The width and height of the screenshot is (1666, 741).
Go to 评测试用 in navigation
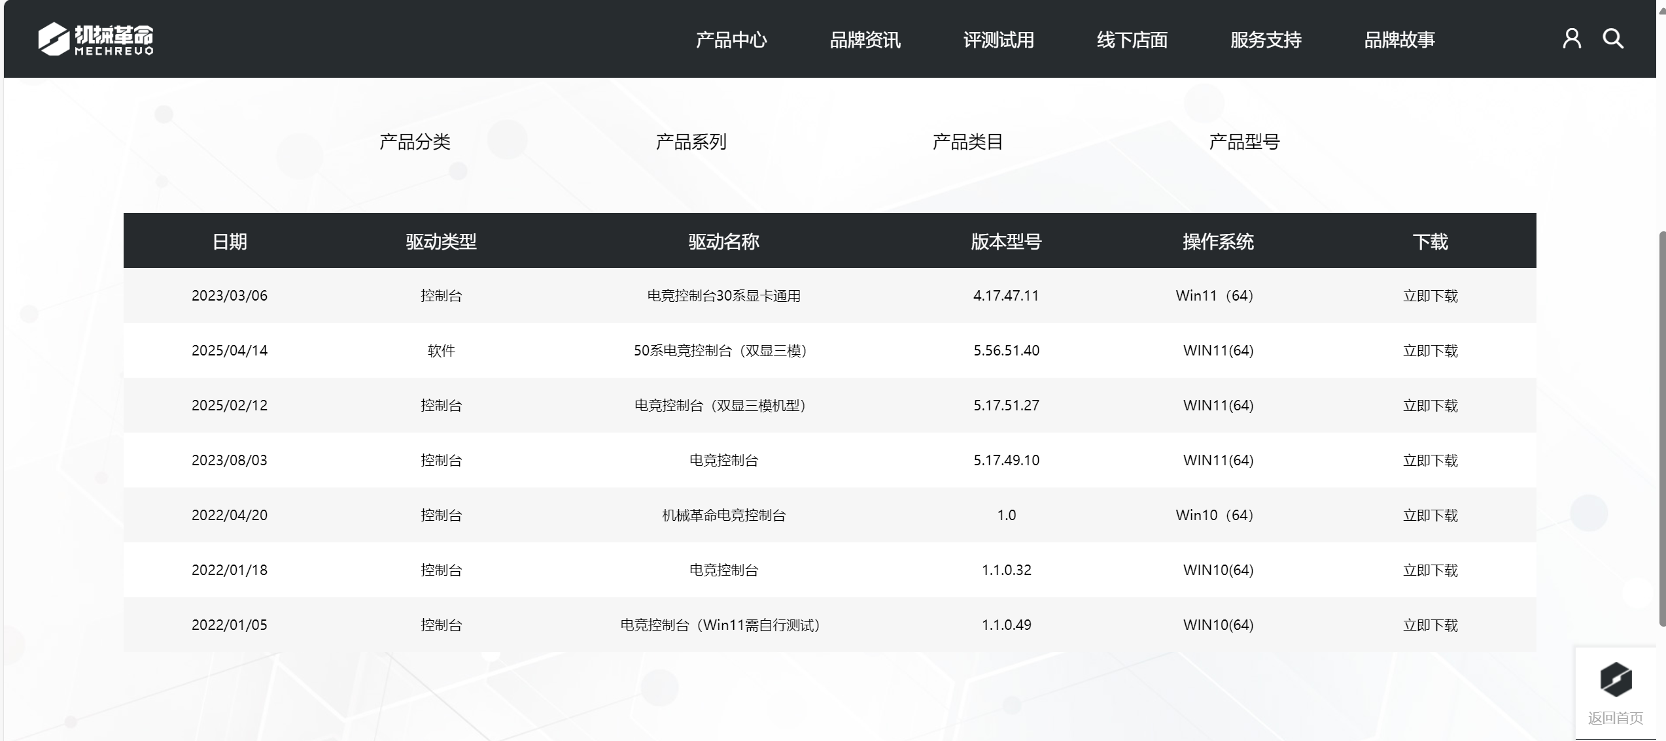point(998,40)
